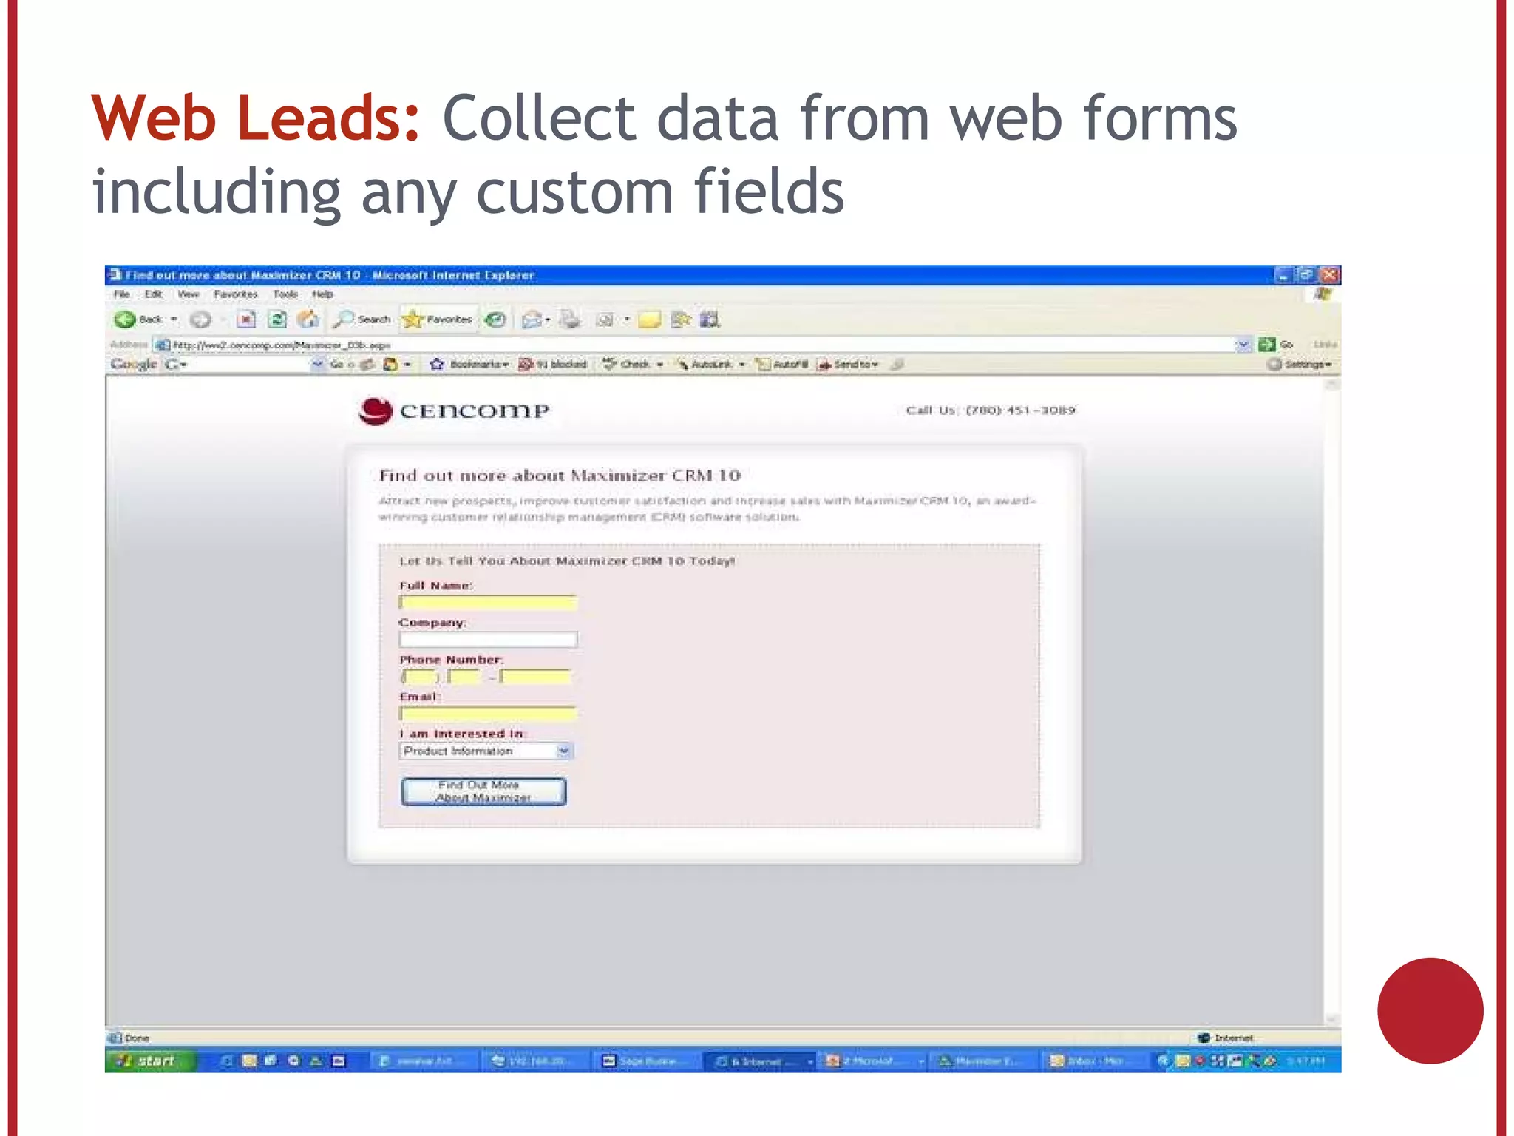Click in the Full Name field
The width and height of the screenshot is (1514, 1136).
(x=487, y=602)
